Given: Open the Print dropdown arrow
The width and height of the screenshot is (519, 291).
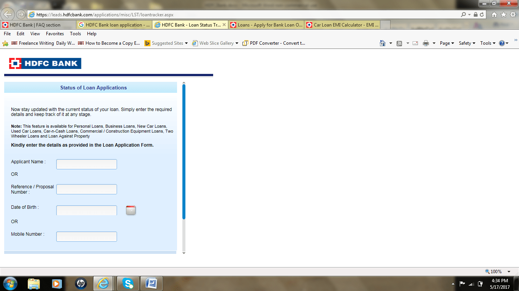Looking at the screenshot, I should [434, 43].
